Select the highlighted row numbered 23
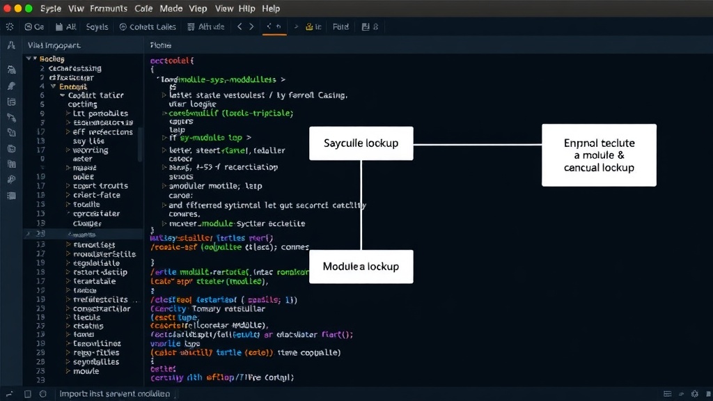The width and height of the screenshot is (713, 401). 83,234
